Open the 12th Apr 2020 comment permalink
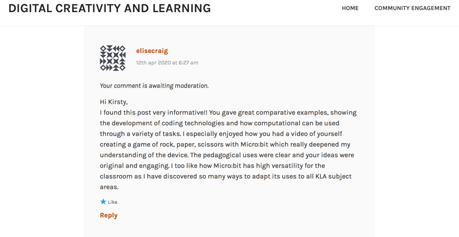 pos(167,63)
